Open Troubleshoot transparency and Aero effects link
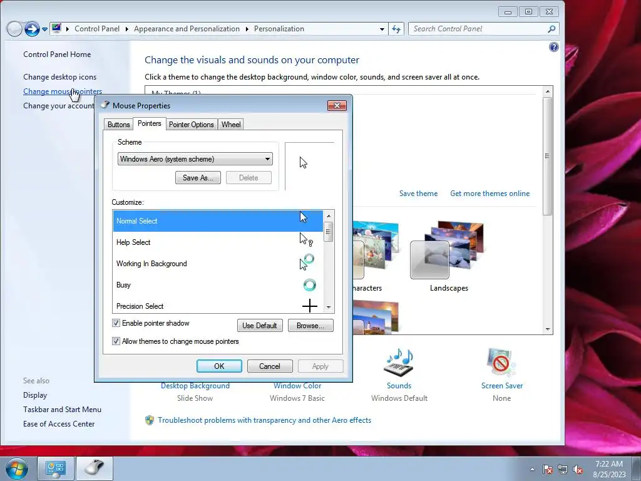 point(265,420)
